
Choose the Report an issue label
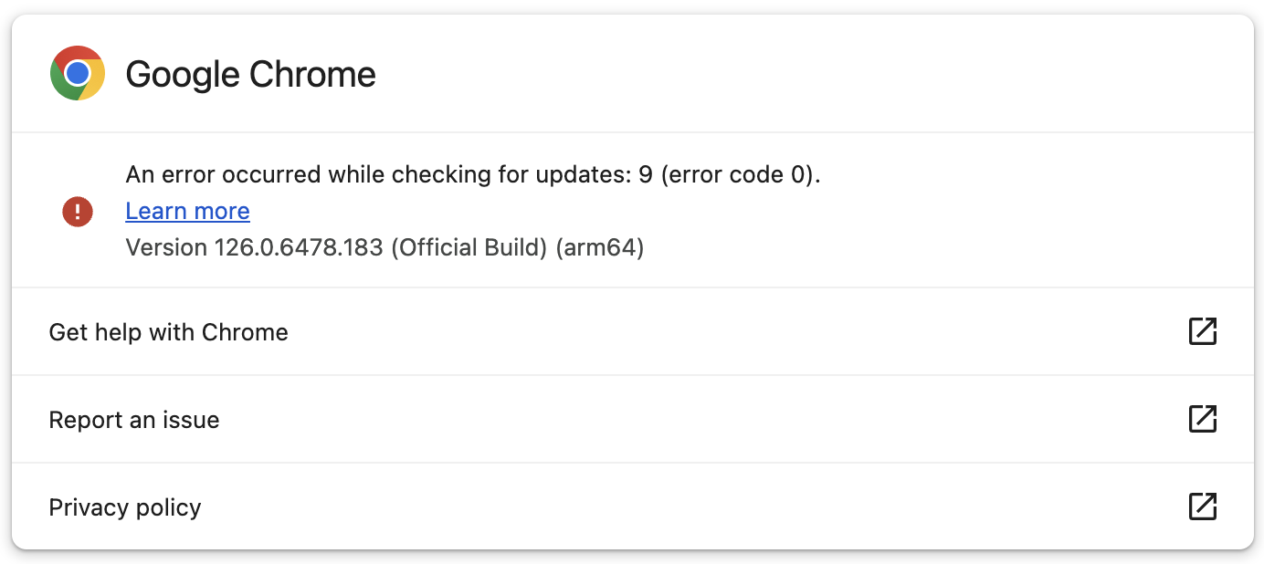pyautogui.click(x=134, y=420)
